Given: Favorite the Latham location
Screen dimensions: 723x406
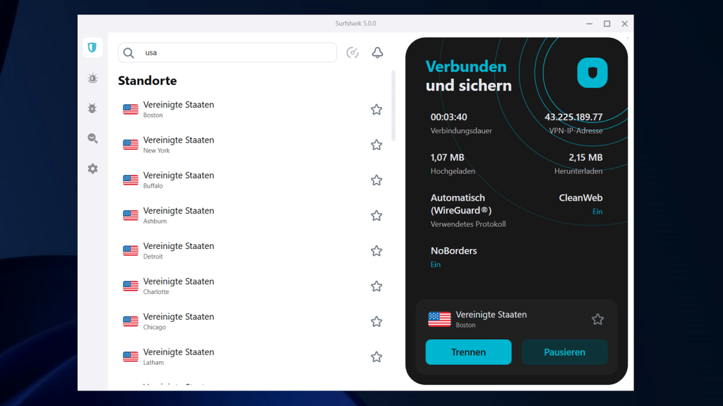Looking at the screenshot, I should 377,357.
